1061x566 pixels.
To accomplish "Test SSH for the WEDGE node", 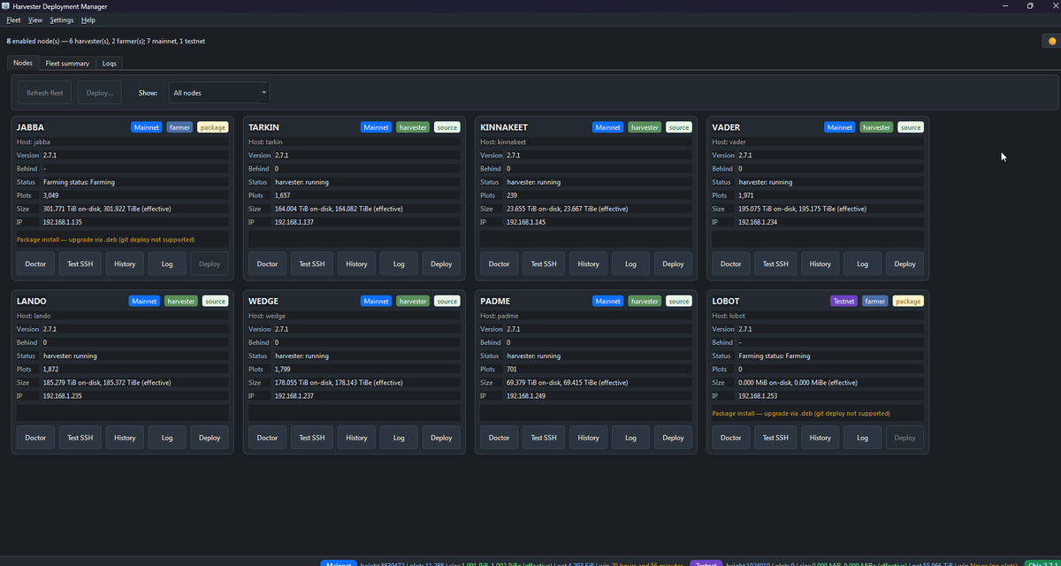I will [311, 438].
